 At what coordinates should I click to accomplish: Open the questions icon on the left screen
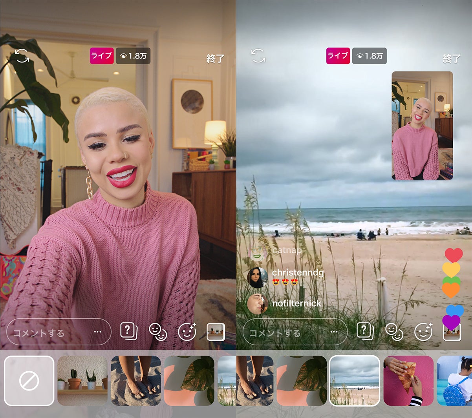pos(128,332)
